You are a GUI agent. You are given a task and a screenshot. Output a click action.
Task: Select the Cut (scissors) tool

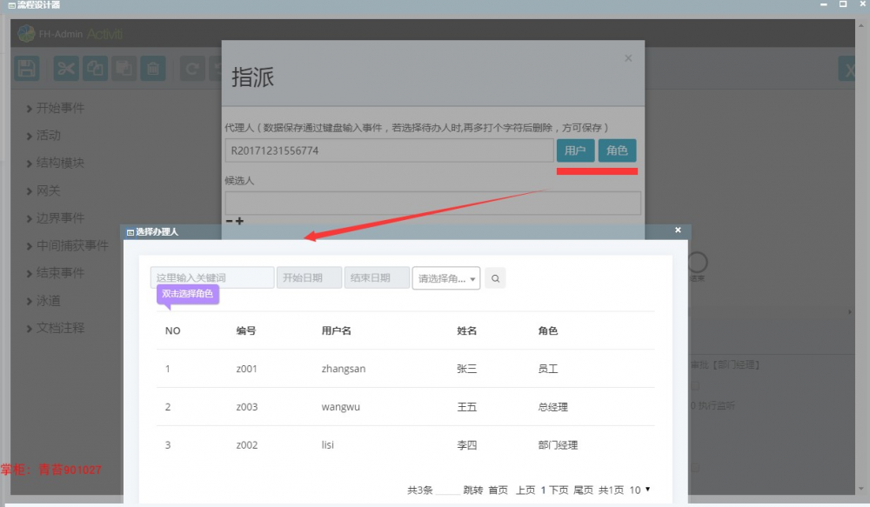point(65,69)
